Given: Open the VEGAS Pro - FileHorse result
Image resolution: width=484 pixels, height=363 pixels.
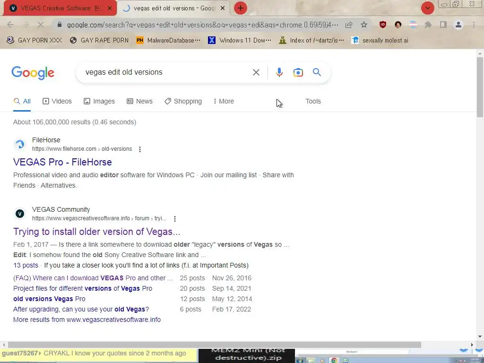Looking at the screenshot, I should click(62, 162).
